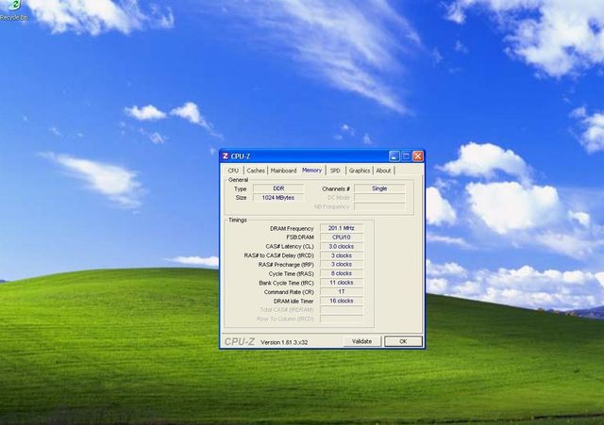Open the Mainboard tab

coord(283,171)
